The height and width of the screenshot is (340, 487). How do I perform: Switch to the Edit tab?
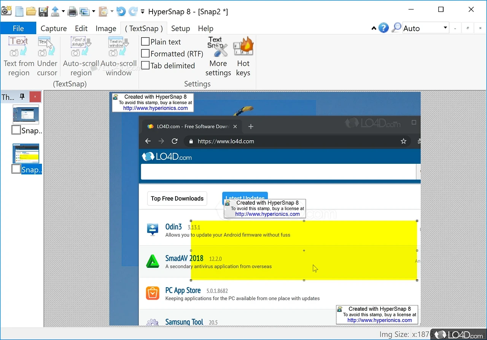click(x=81, y=28)
